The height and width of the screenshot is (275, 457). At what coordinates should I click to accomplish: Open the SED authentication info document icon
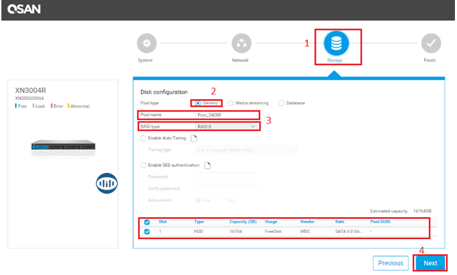tap(207, 165)
